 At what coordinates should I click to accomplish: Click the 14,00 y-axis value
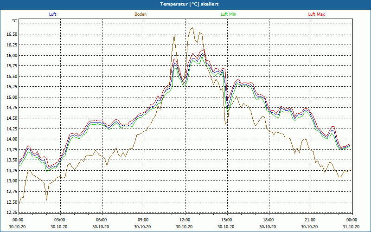pos(12,139)
